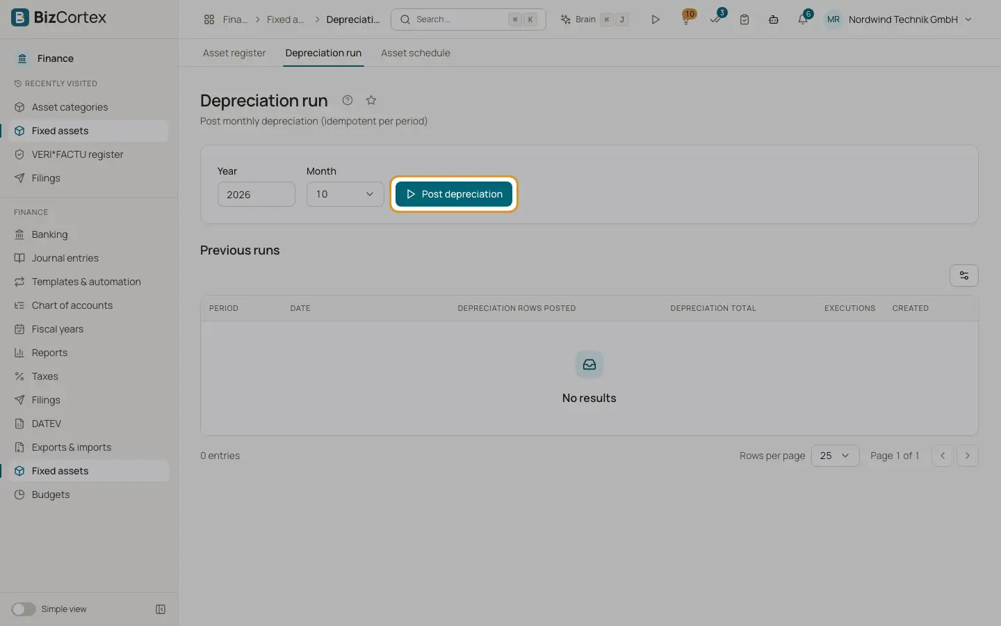The image size is (1001, 626).
Task: Open the Rows per page dropdown
Action: pos(836,456)
